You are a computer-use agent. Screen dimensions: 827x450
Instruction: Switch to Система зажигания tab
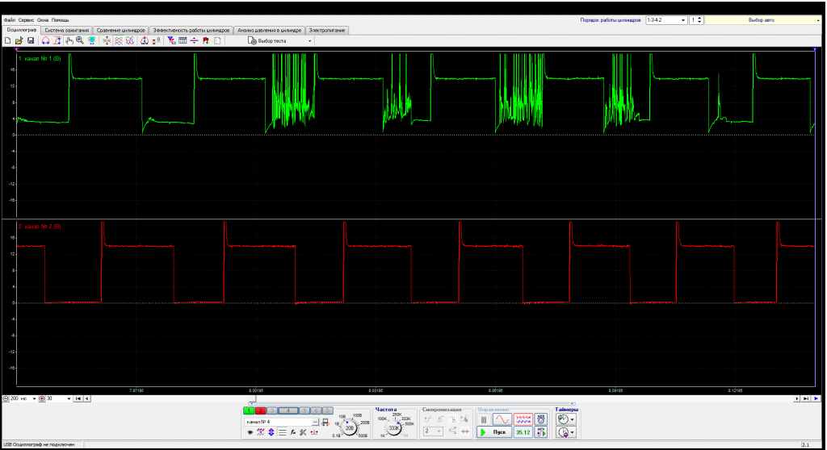66,30
